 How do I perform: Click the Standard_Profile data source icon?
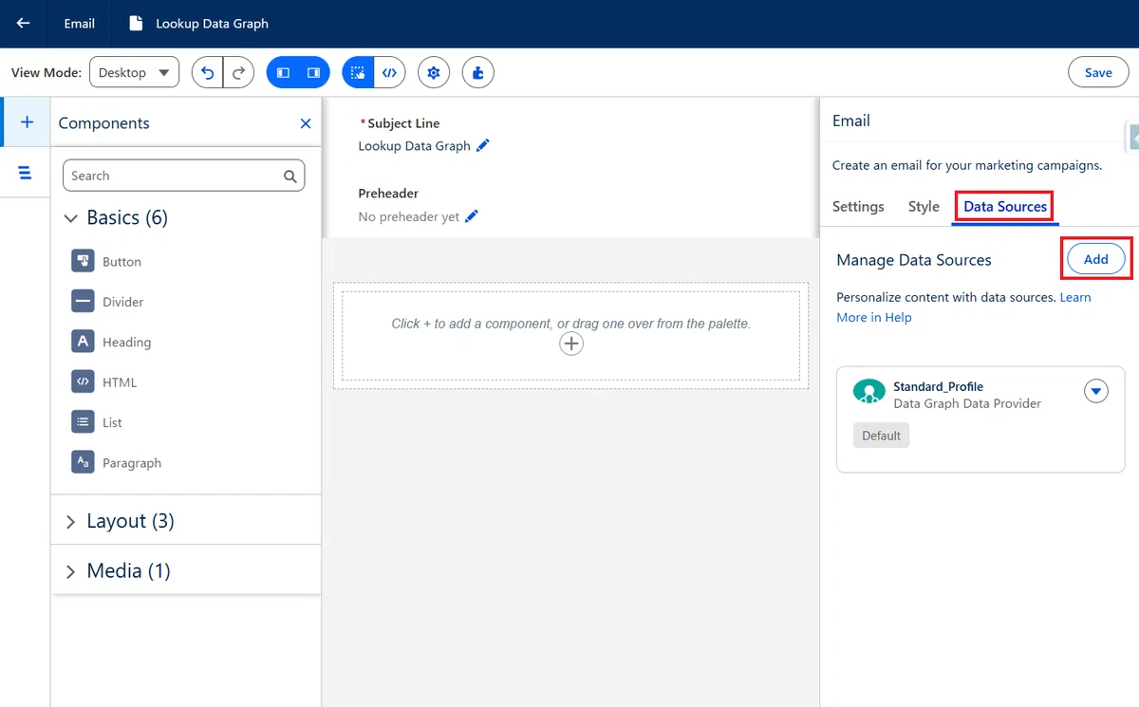pos(869,391)
